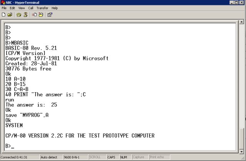The image size is (246, 161).
Task: Click the program line '30 C=A+B'
Action: [17, 89]
